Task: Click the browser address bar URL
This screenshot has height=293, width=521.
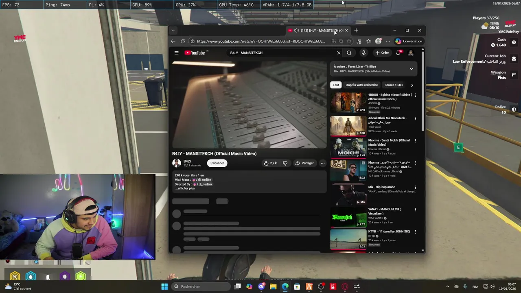Action: (260, 41)
